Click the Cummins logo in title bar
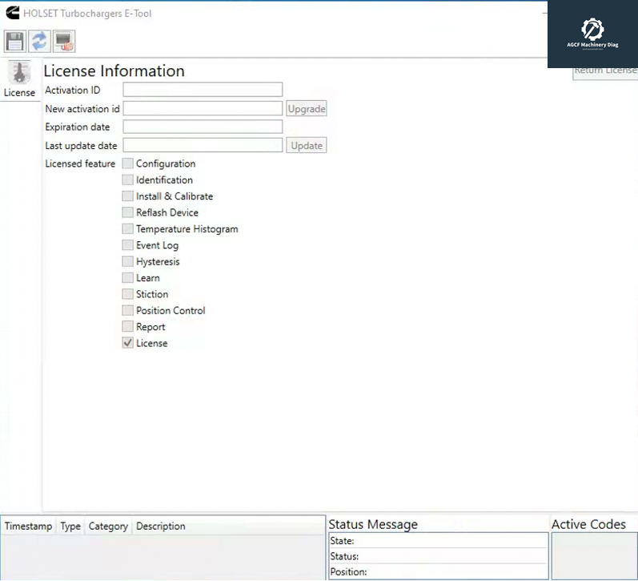The image size is (638, 581). click(x=12, y=13)
